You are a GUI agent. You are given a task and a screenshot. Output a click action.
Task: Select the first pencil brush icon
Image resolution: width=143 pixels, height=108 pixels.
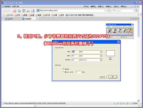coord(109,31)
